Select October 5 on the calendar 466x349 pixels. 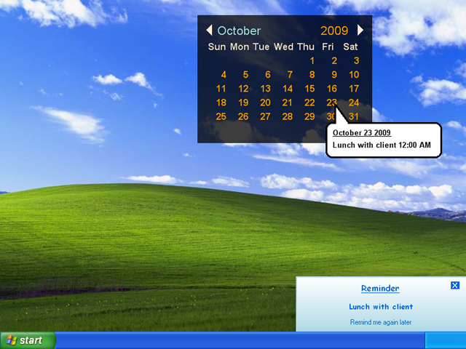tap(245, 75)
